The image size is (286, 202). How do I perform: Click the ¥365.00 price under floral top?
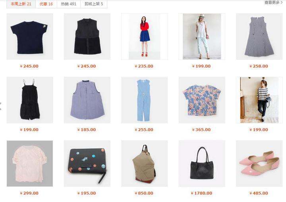click(x=201, y=130)
